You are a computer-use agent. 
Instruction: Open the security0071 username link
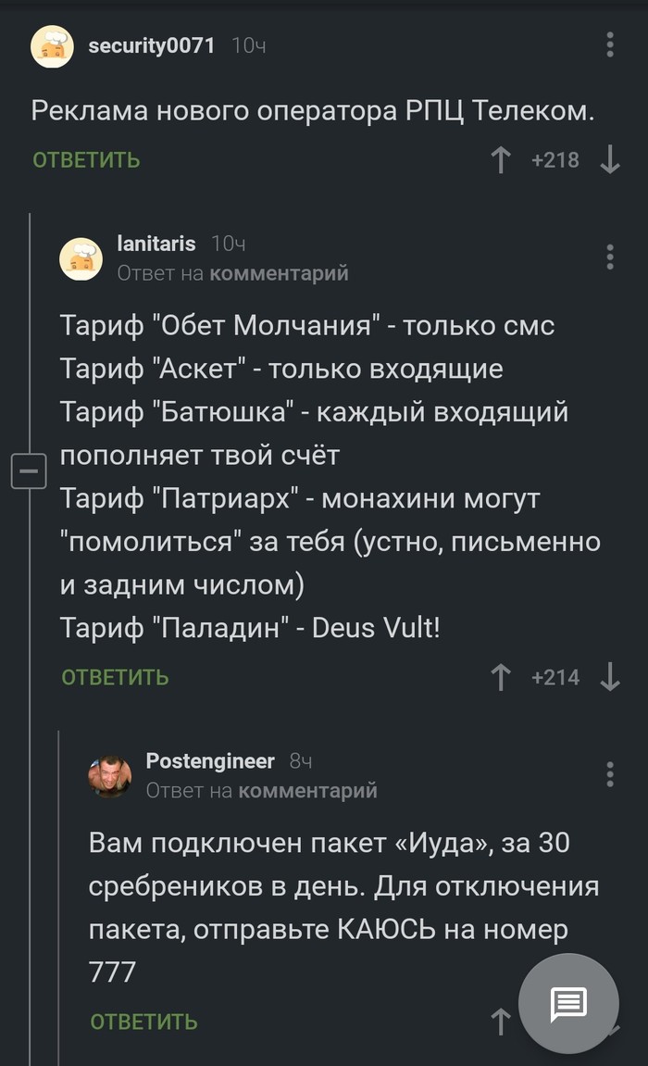pos(152,44)
